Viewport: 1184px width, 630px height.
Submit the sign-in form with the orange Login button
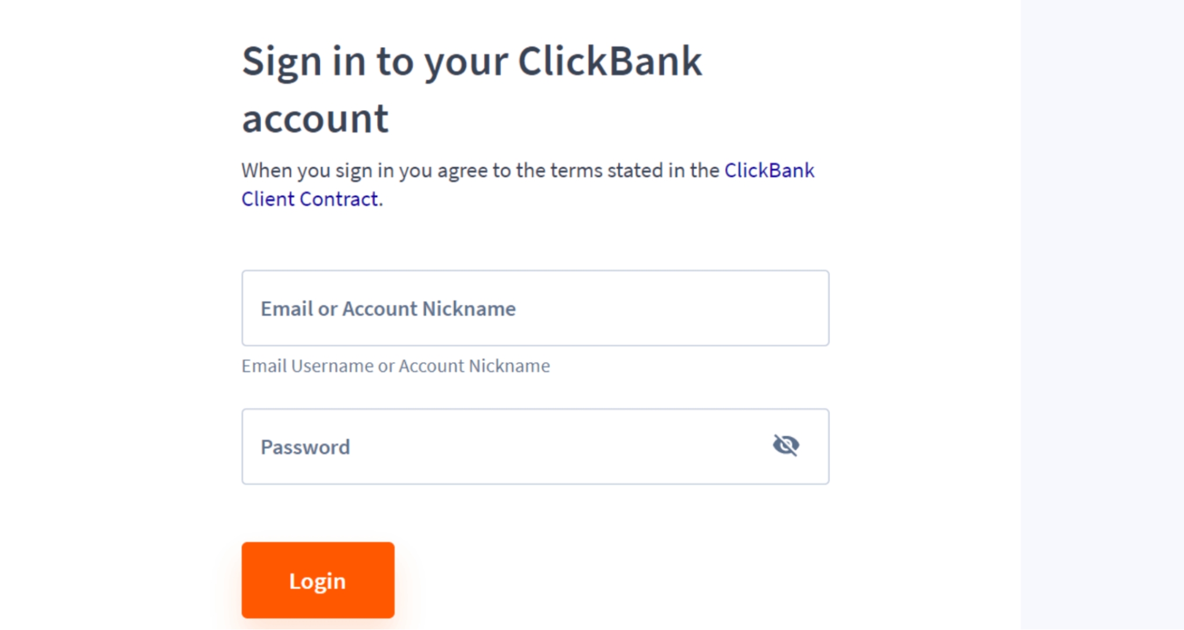pos(318,580)
